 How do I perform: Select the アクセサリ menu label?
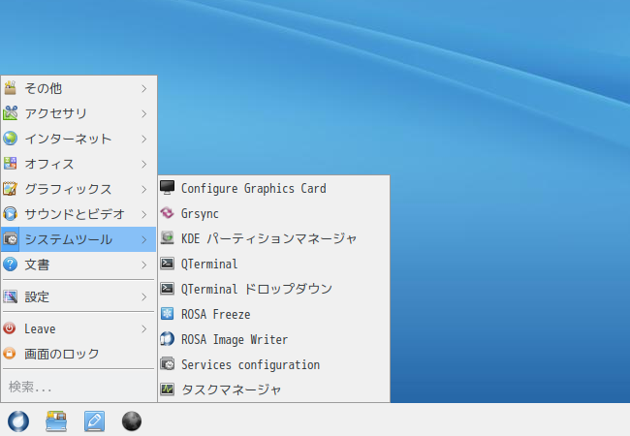55,113
